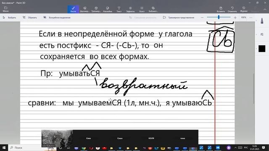This screenshot has width=269, height=151.
Task: Switch the РУС input language indicator
Action: [246, 148]
